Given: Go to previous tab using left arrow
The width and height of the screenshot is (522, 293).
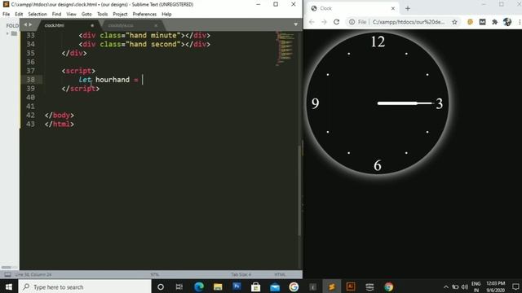Looking at the screenshot, I should pyautogui.click(x=25, y=24).
